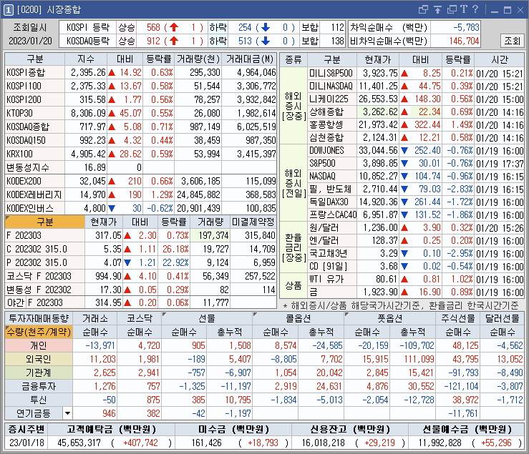Click the 고객예탁금 value 45,653,317
The width and height of the screenshot is (529, 454).
79,443
